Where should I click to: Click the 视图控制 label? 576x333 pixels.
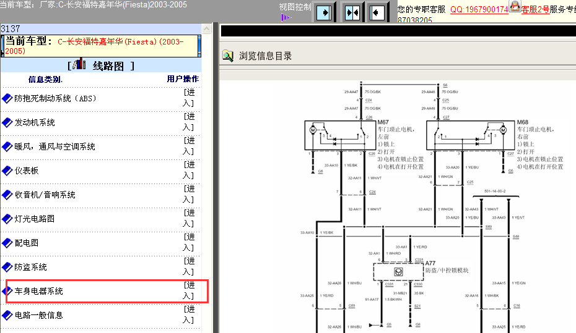click(x=295, y=7)
